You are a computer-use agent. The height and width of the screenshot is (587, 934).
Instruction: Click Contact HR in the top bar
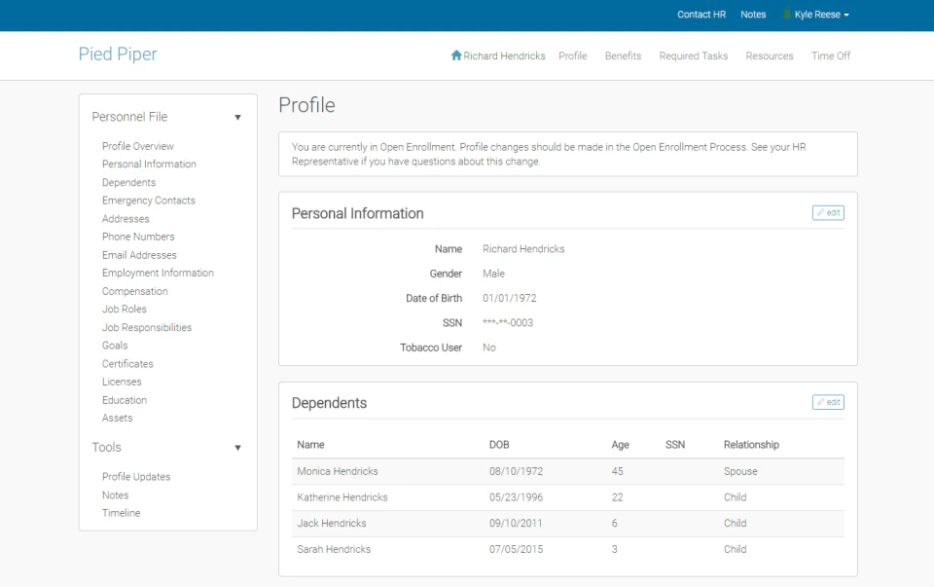701,15
